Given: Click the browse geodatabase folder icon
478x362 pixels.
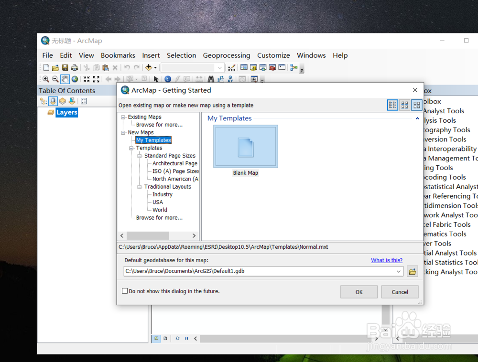Looking at the screenshot, I should [412, 271].
